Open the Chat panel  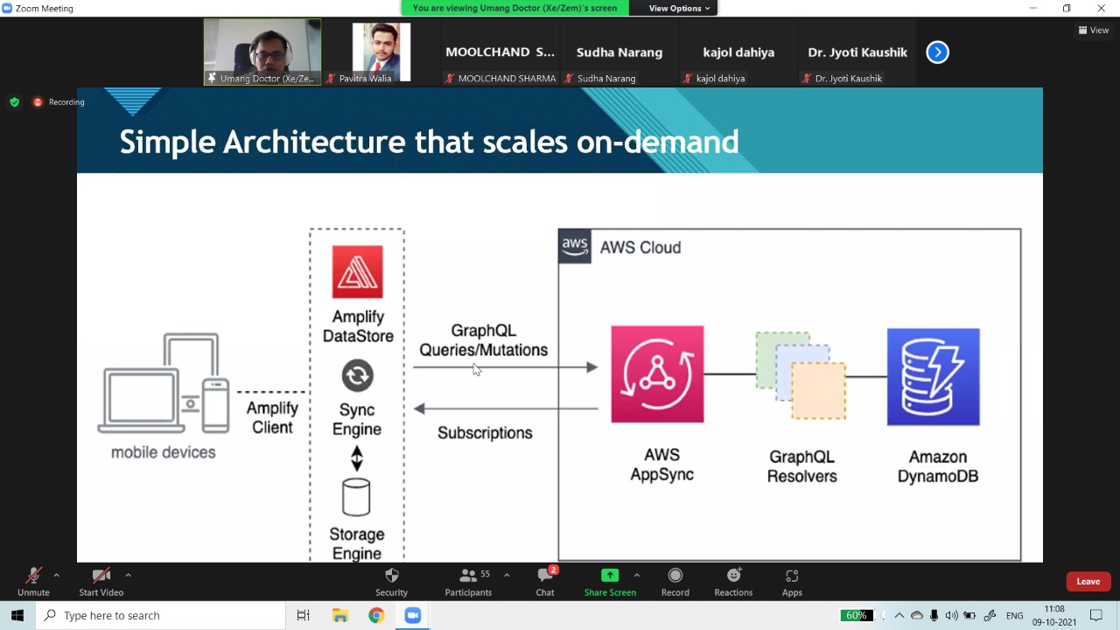coord(545,581)
